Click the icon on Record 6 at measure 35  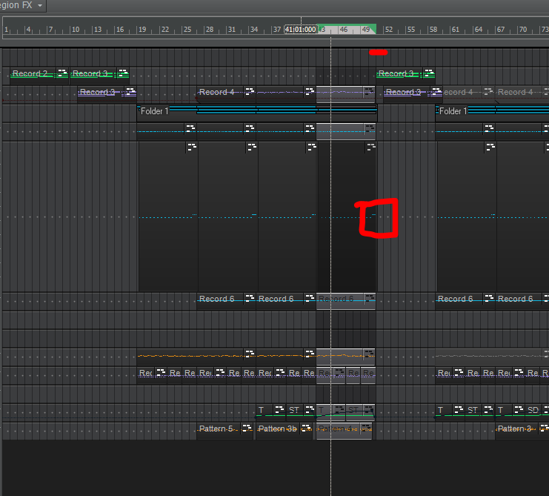pos(310,299)
